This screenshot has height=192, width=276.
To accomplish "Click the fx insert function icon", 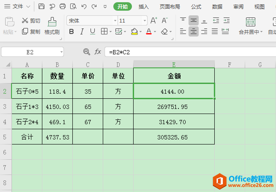I will [98, 52].
